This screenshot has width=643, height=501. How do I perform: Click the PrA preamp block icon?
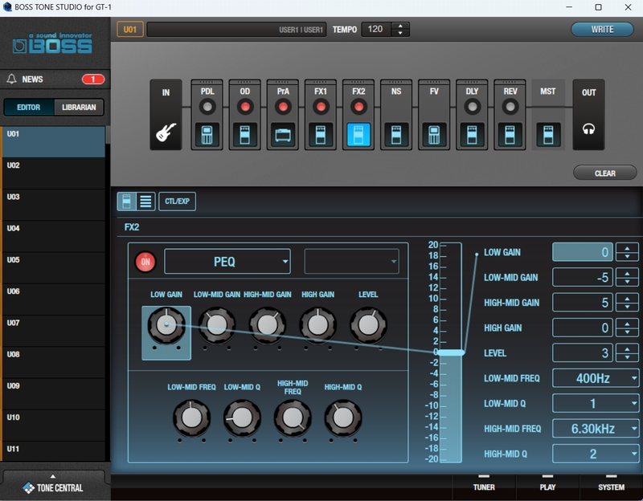coord(282,133)
